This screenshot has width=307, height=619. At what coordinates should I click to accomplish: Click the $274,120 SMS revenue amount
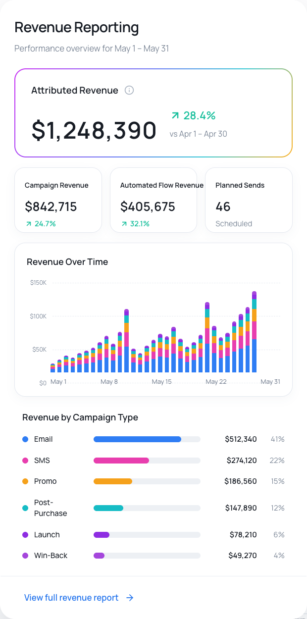point(242,461)
